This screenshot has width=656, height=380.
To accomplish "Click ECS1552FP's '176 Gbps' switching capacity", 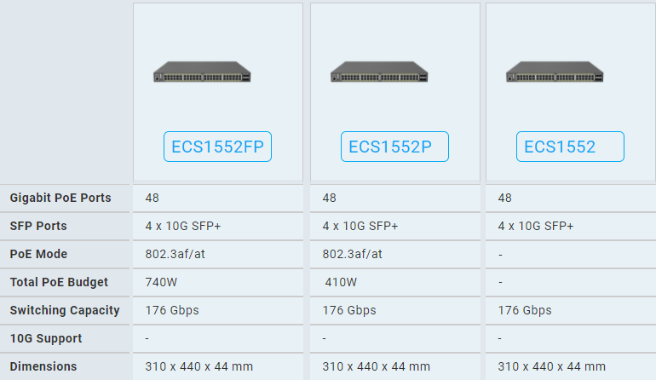I will point(172,310).
